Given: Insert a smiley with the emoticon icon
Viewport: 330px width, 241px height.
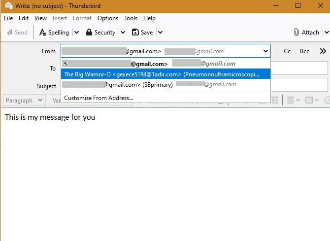Looking at the screenshot, I should pos(327,100).
